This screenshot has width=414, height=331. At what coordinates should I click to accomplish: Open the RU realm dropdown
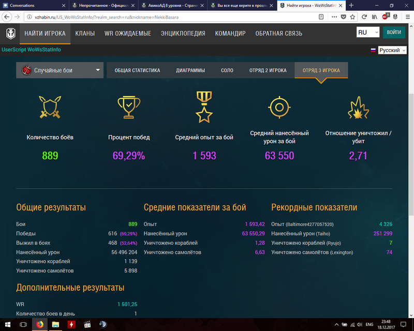[368, 32]
